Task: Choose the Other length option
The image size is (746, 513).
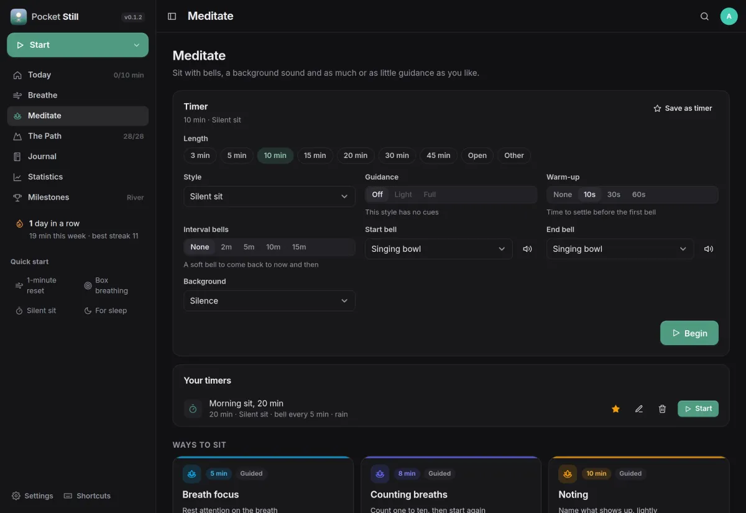Action: point(514,155)
